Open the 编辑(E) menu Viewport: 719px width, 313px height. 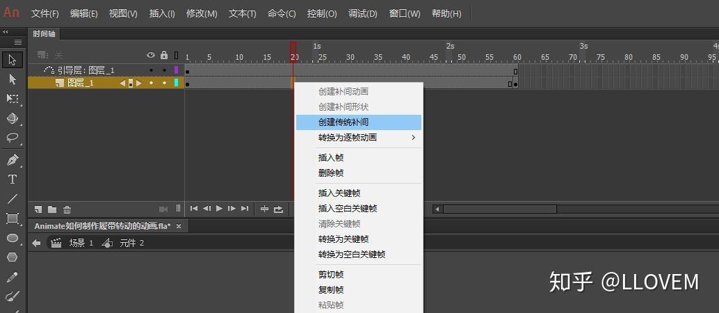pyautogui.click(x=84, y=14)
